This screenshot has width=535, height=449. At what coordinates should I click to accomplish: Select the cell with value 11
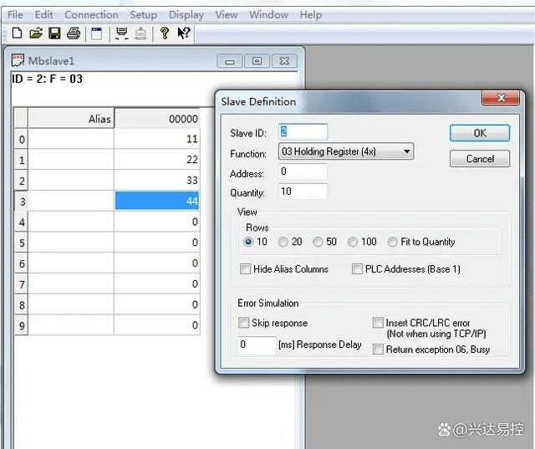coord(157,139)
